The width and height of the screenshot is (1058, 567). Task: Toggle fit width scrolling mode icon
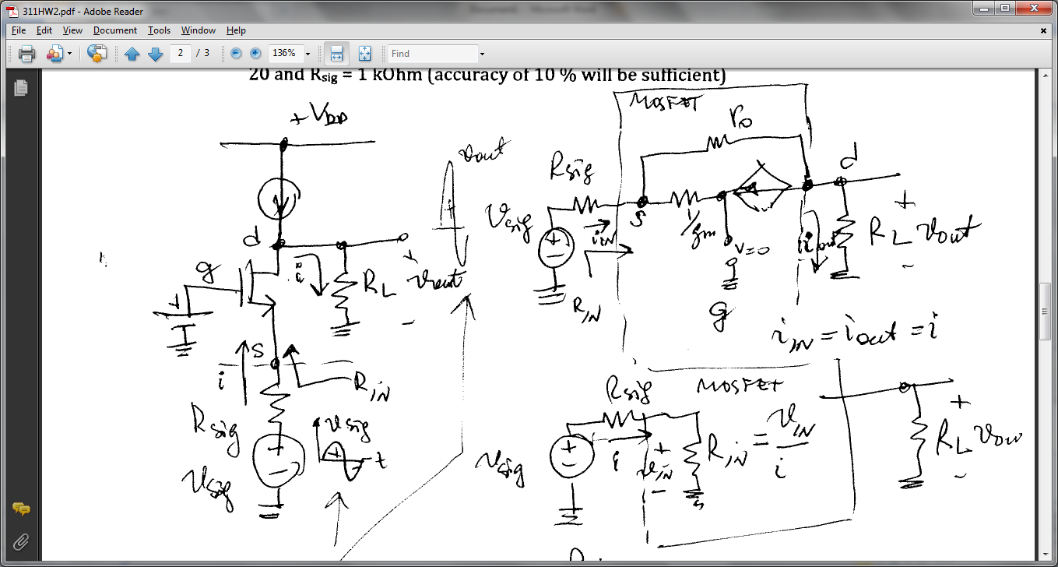tap(337, 54)
